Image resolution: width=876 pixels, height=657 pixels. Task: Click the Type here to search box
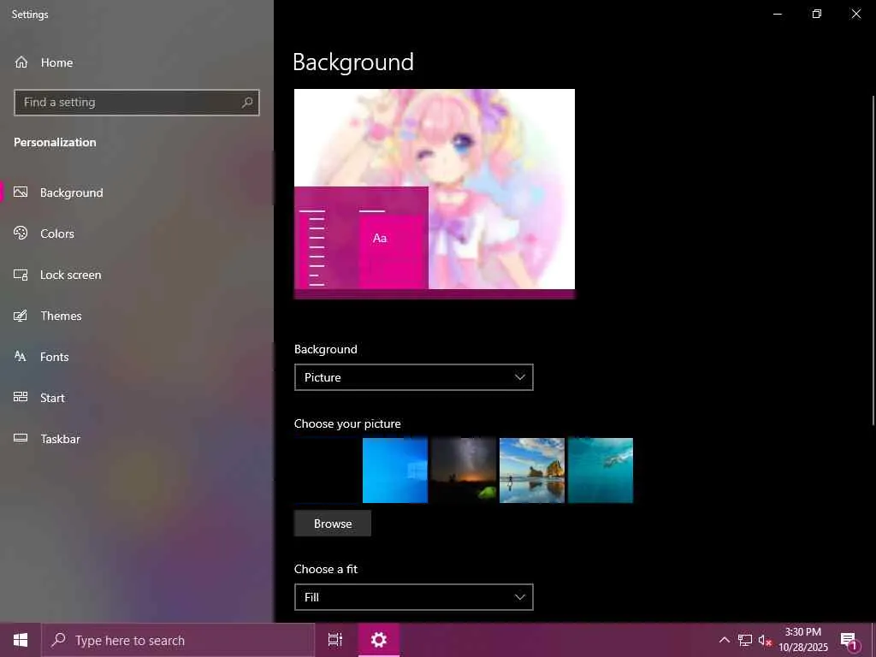[x=179, y=640]
